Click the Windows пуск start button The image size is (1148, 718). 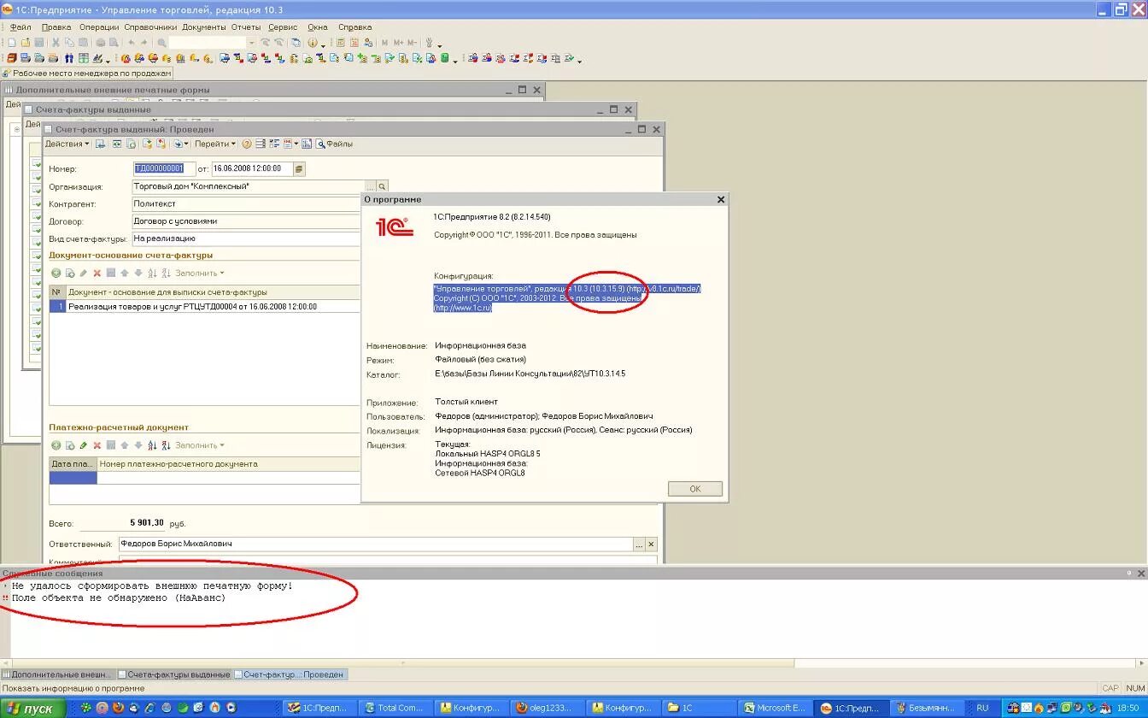point(32,708)
